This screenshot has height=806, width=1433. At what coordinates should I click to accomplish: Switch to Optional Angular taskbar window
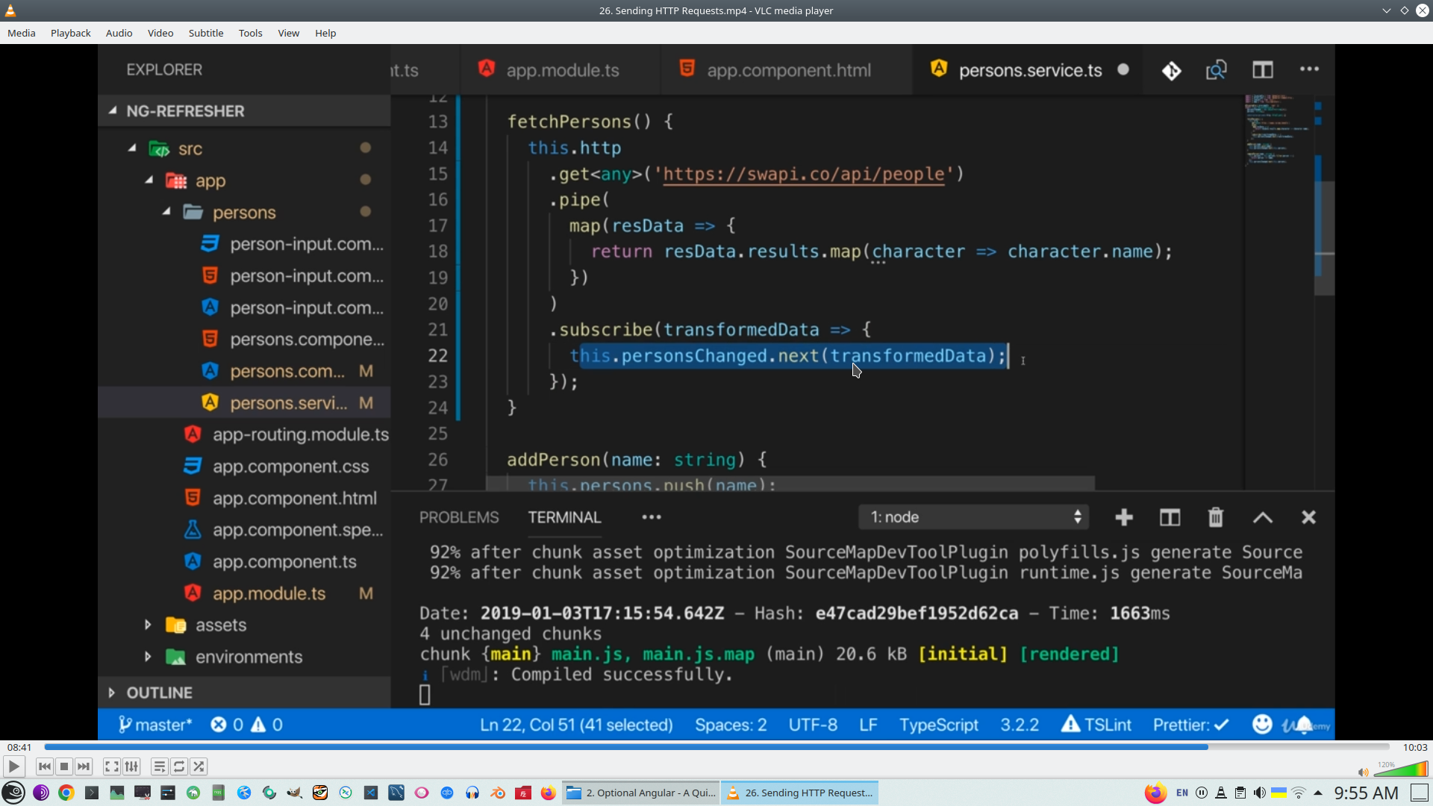point(641,793)
